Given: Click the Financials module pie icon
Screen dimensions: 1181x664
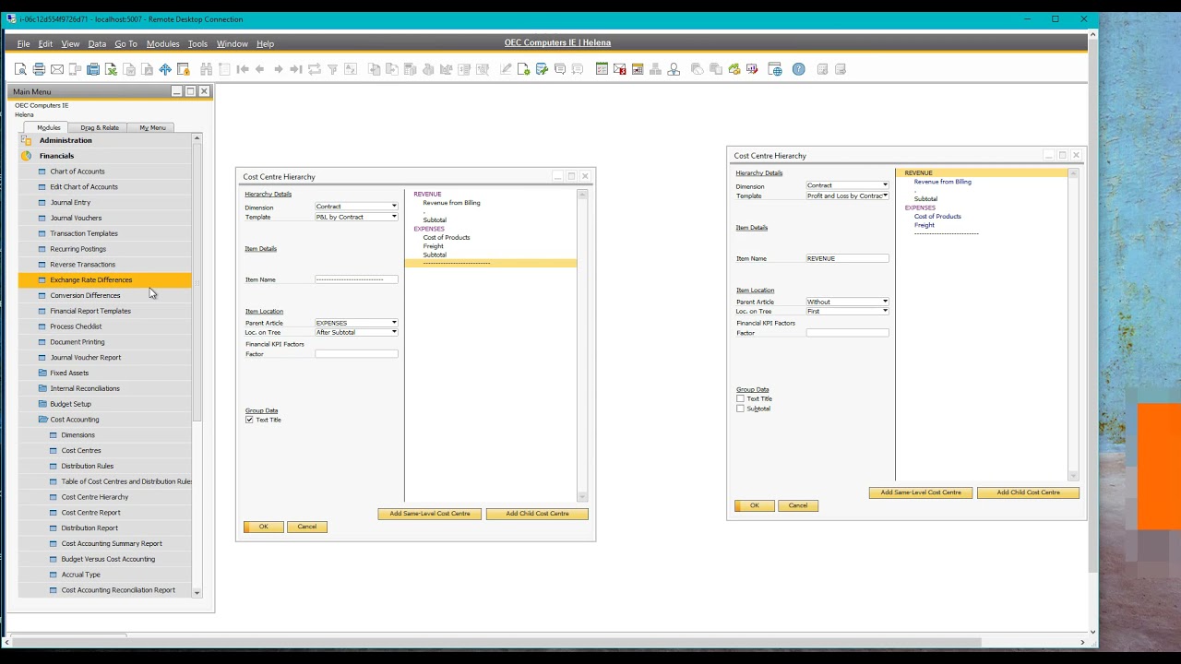Looking at the screenshot, I should 27,156.
